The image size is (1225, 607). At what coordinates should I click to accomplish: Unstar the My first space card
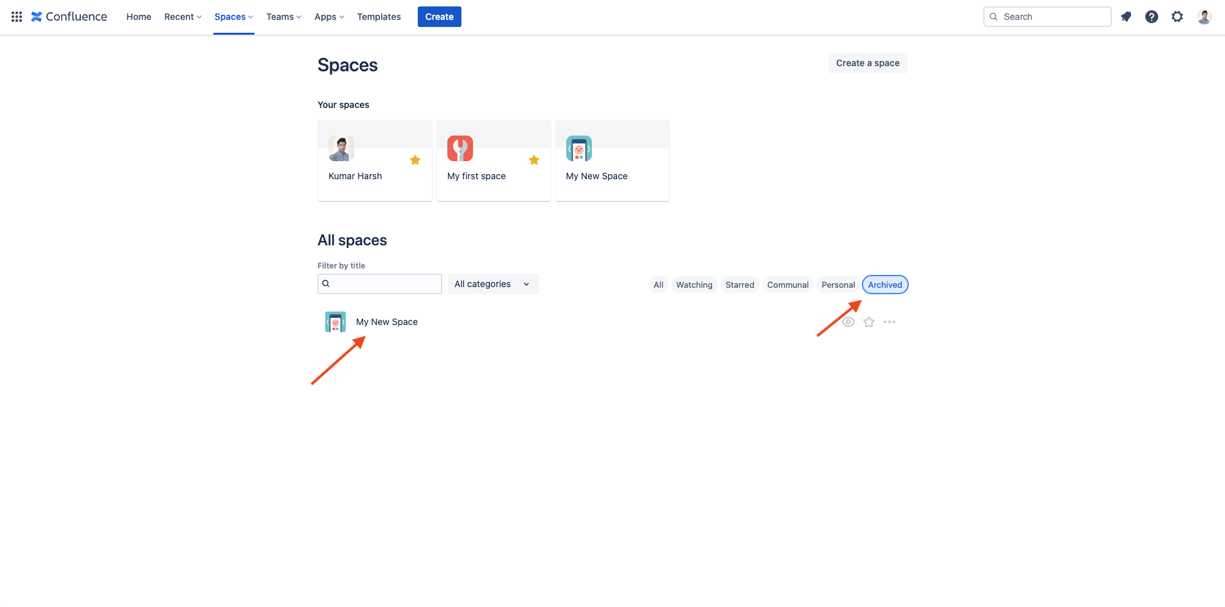click(534, 160)
